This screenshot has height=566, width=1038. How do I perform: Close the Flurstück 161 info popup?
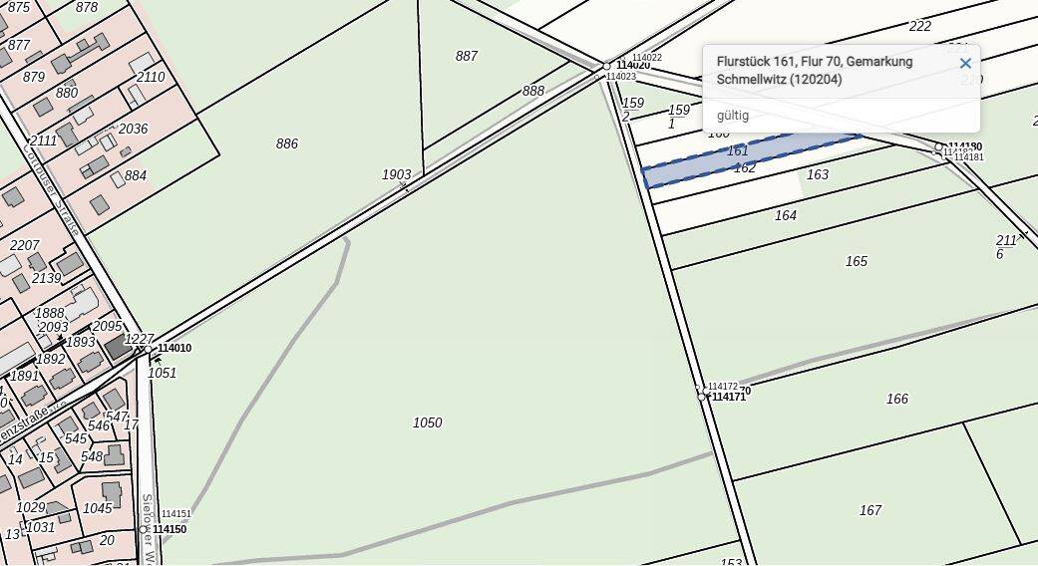[964, 64]
